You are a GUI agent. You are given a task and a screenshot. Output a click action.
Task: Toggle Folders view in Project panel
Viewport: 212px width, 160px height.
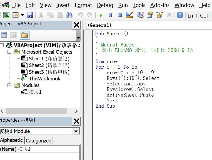[25, 35]
